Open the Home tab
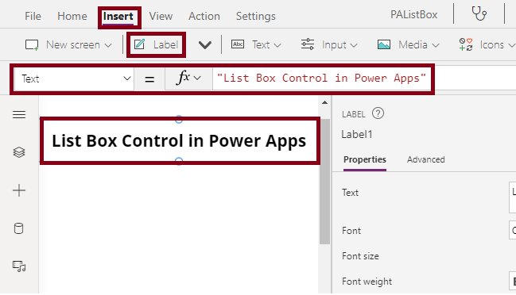The height and width of the screenshot is (295, 516). pos(72,16)
